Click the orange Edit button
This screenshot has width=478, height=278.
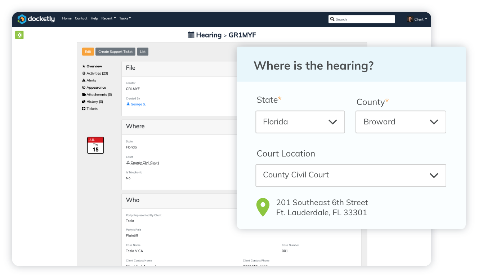click(x=88, y=52)
